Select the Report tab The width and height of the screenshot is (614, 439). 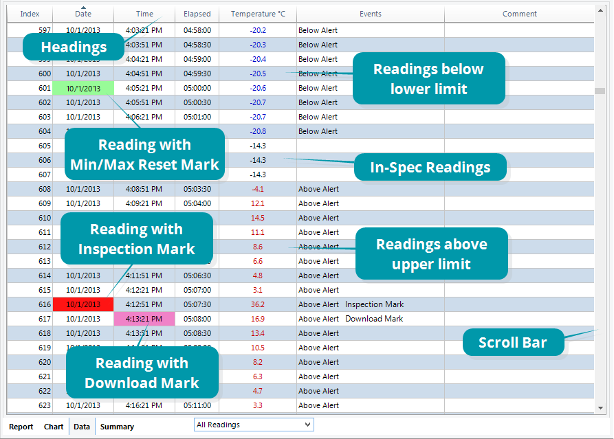[21, 427]
